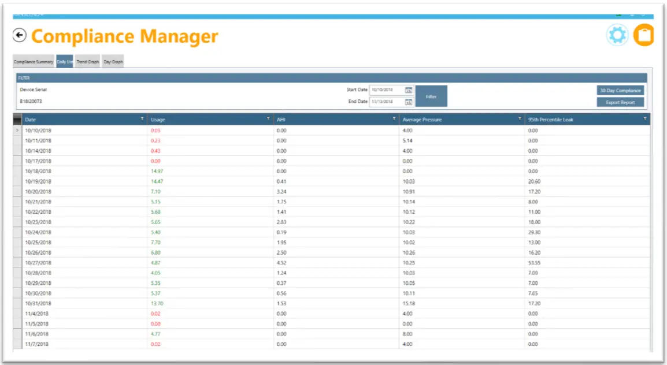Click average pressure 8.00 on 11/6/2018

407,334
